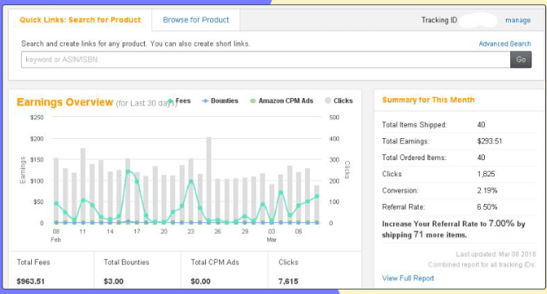Click the Go search button
Screen dimensions: 547x294
click(x=521, y=60)
